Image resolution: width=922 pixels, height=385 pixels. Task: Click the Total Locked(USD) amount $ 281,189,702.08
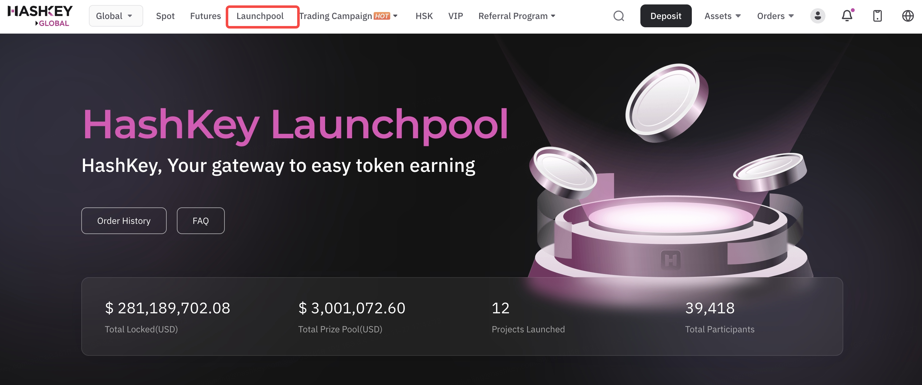pyautogui.click(x=168, y=308)
